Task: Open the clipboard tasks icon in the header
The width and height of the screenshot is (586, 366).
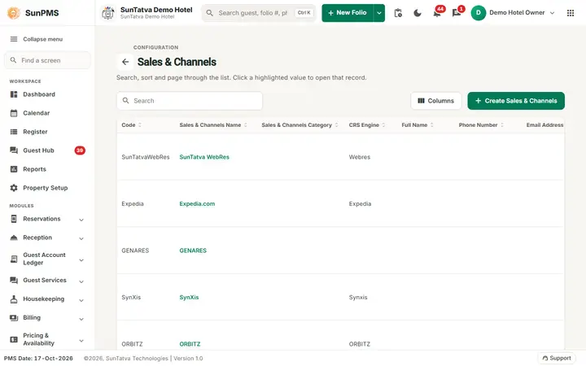Action: coord(398,13)
